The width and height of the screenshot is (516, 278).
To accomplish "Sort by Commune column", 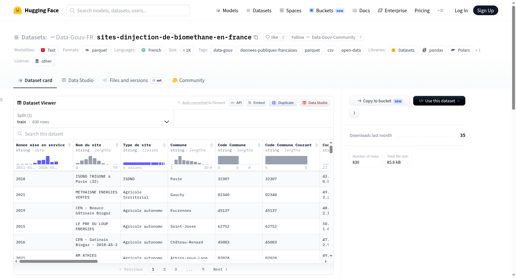I will tap(212, 145).
